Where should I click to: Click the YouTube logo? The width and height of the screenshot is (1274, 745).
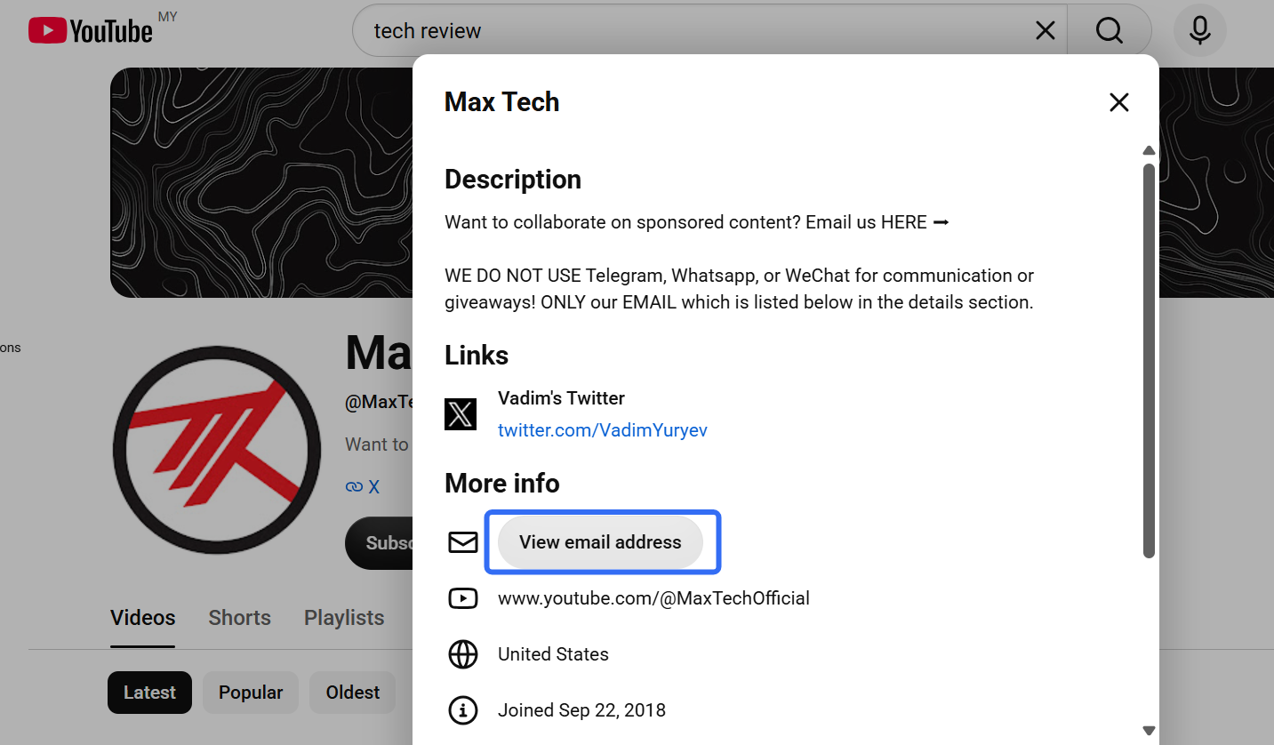point(91,31)
